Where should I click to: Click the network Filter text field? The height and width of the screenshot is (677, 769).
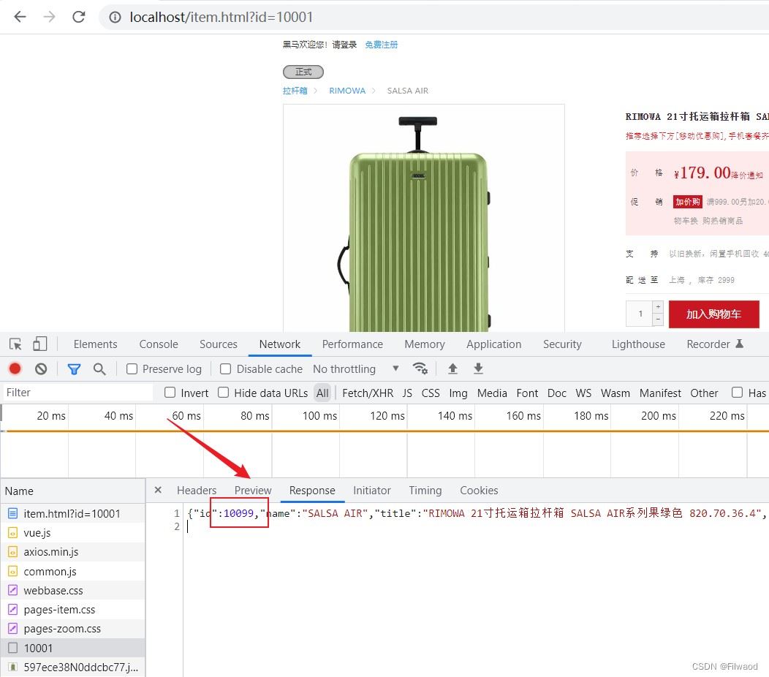(x=77, y=393)
